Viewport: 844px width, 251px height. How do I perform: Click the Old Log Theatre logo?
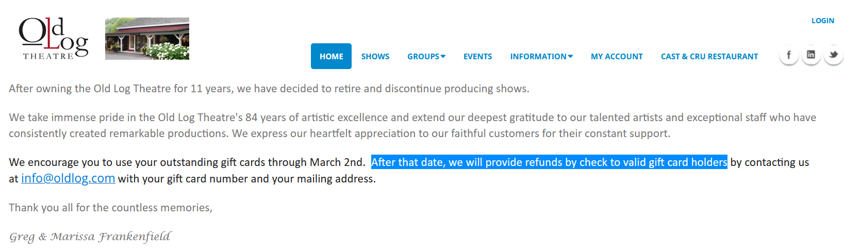(53, 39)
